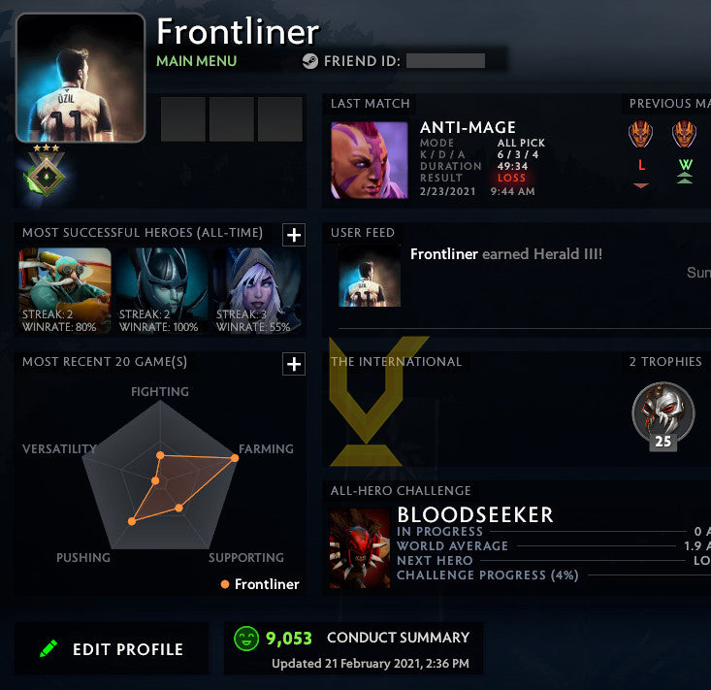
Task: Select the hero card with 100% winrate
Action: pyautogui.click(x=162, y=291)
